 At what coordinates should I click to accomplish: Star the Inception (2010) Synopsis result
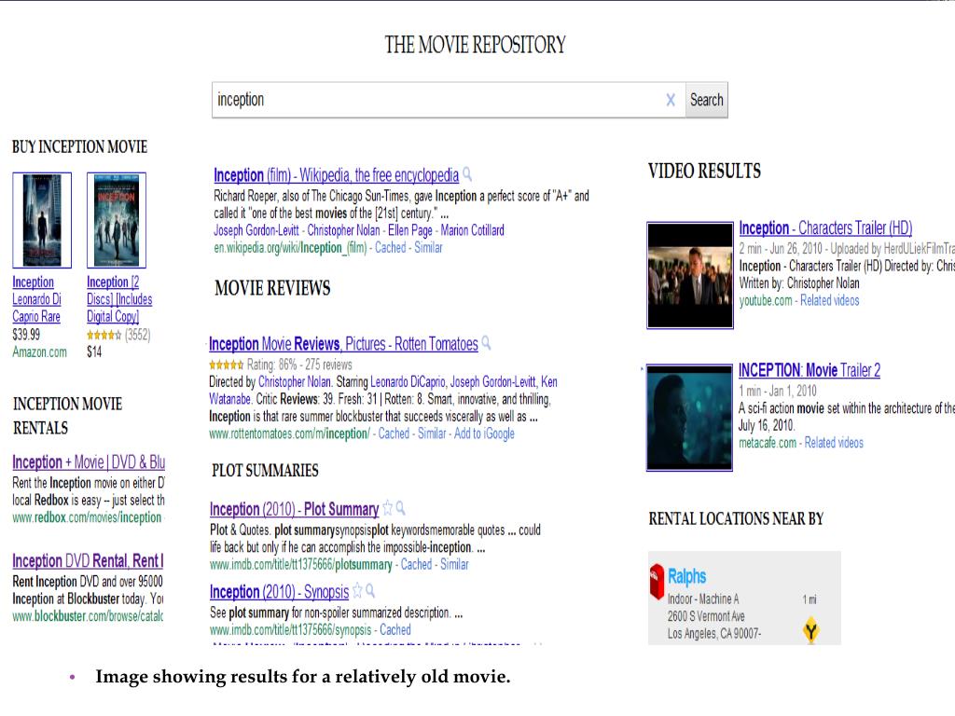point(357,590)
